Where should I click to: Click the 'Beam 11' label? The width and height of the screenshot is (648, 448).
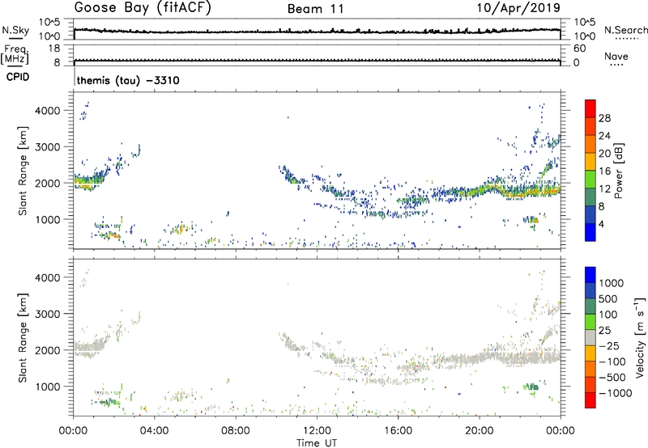pyautogui.click(x=316, y=9)
